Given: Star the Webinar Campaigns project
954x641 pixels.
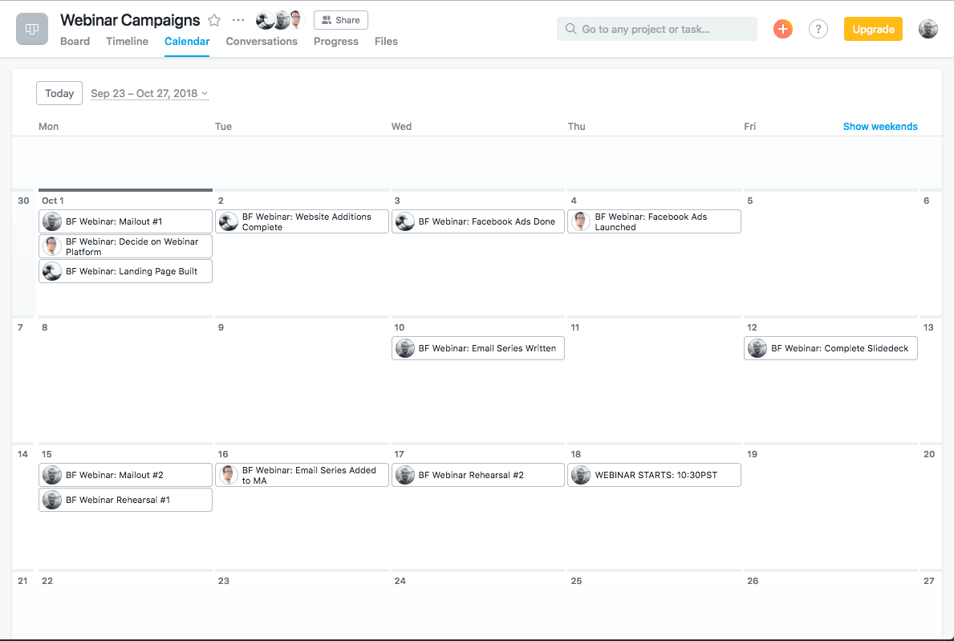Looking at the screenshot, I should pos(214,20).
